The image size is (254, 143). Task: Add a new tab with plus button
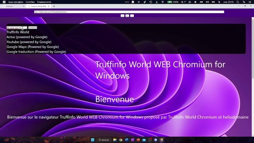[x=54, y=6]
